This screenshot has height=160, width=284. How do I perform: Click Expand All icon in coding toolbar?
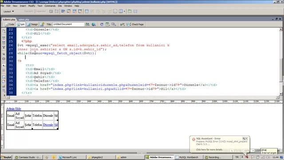4,48
